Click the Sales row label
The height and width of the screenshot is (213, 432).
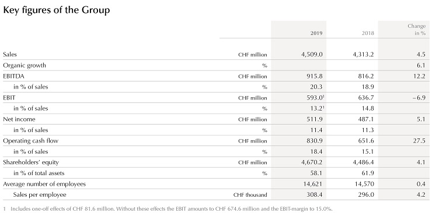point(10,54)
